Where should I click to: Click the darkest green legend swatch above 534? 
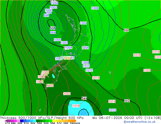[38, 121]
